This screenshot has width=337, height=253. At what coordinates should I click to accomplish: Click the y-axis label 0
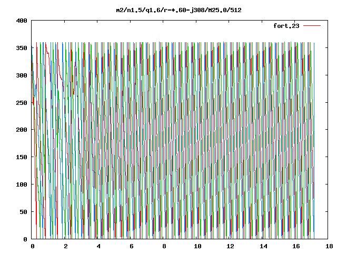[25, 239]
